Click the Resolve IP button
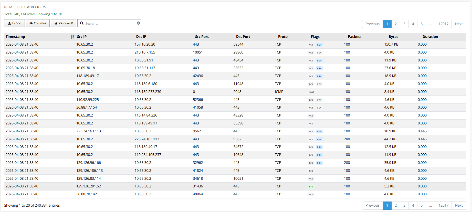Viewport: 472px width, 212px height. click(64, 23)
